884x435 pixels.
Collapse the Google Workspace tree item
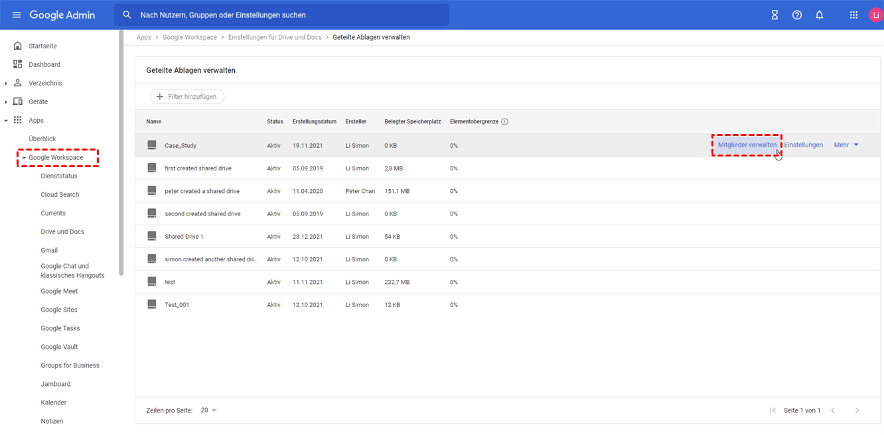point(25,158)
